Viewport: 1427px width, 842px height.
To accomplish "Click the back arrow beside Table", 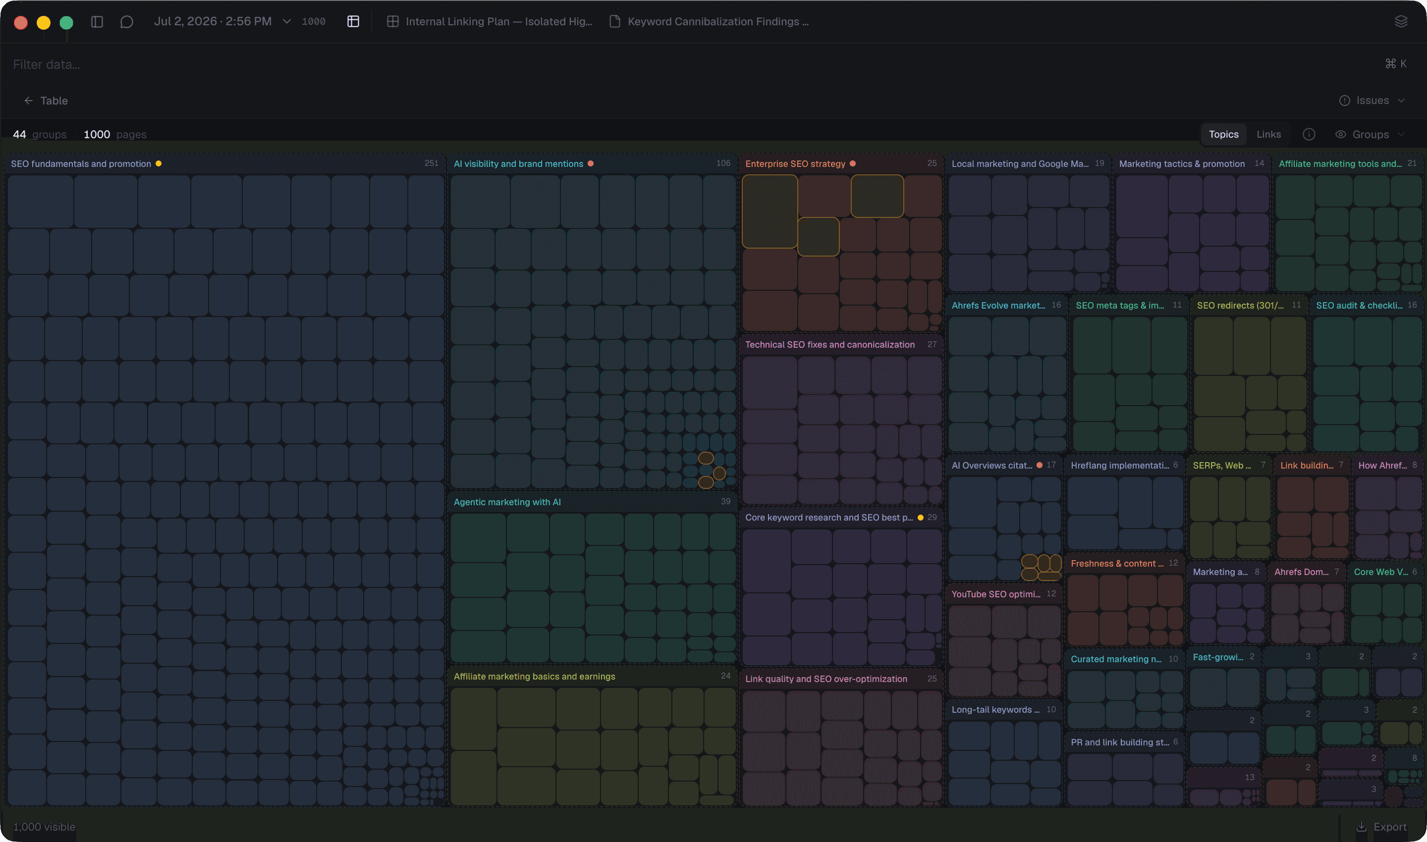I will [28, 101].
